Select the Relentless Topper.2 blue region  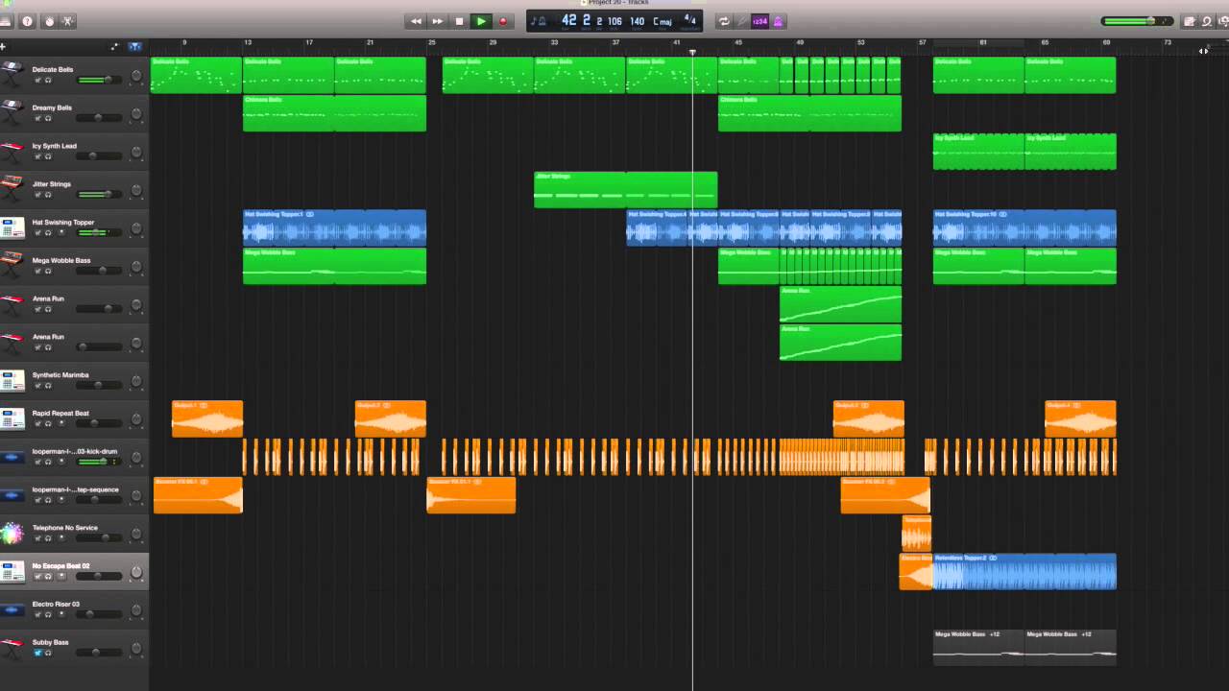point(1024,572)
